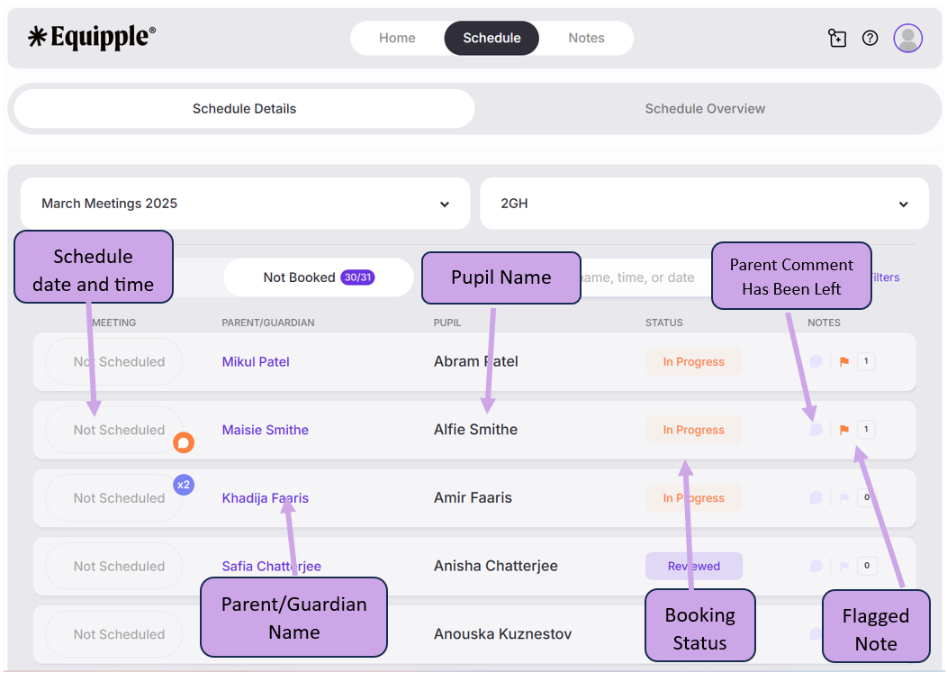
Task: Open parent link Mikul Patel
Action: click(256, 362)
